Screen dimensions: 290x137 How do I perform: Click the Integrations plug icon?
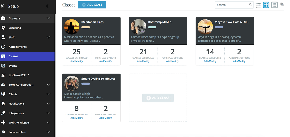[3, 113]
